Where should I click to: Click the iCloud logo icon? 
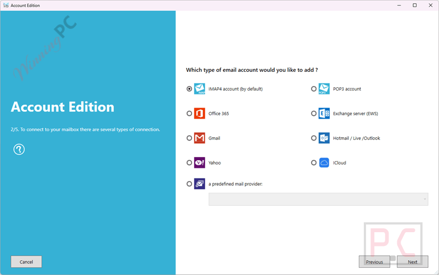pyautogui.click(x=324, y=162)
